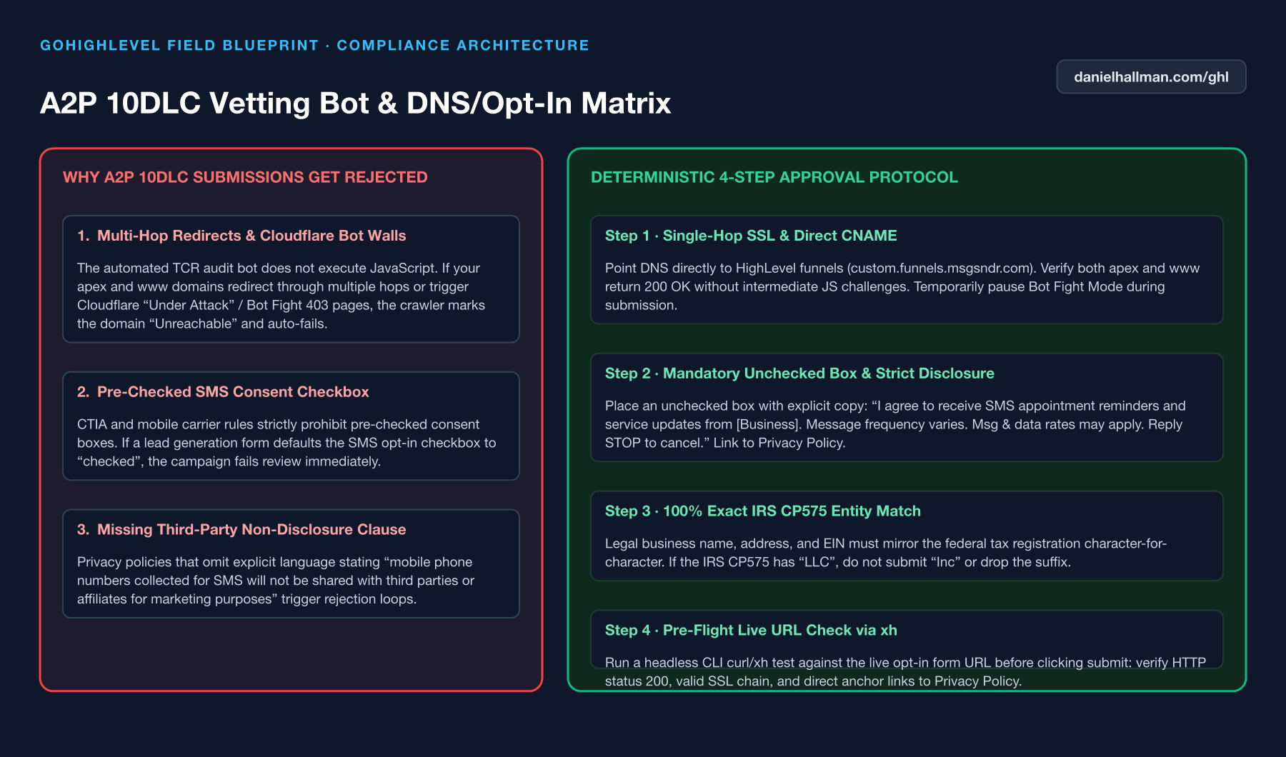Click the "GOHIGHLEVEL FIELD BLUEPRINT · COMPLIANCE ARCHITECTURE" header line
This screenshot has width=1286, height=757.
[x=314, y=46]
